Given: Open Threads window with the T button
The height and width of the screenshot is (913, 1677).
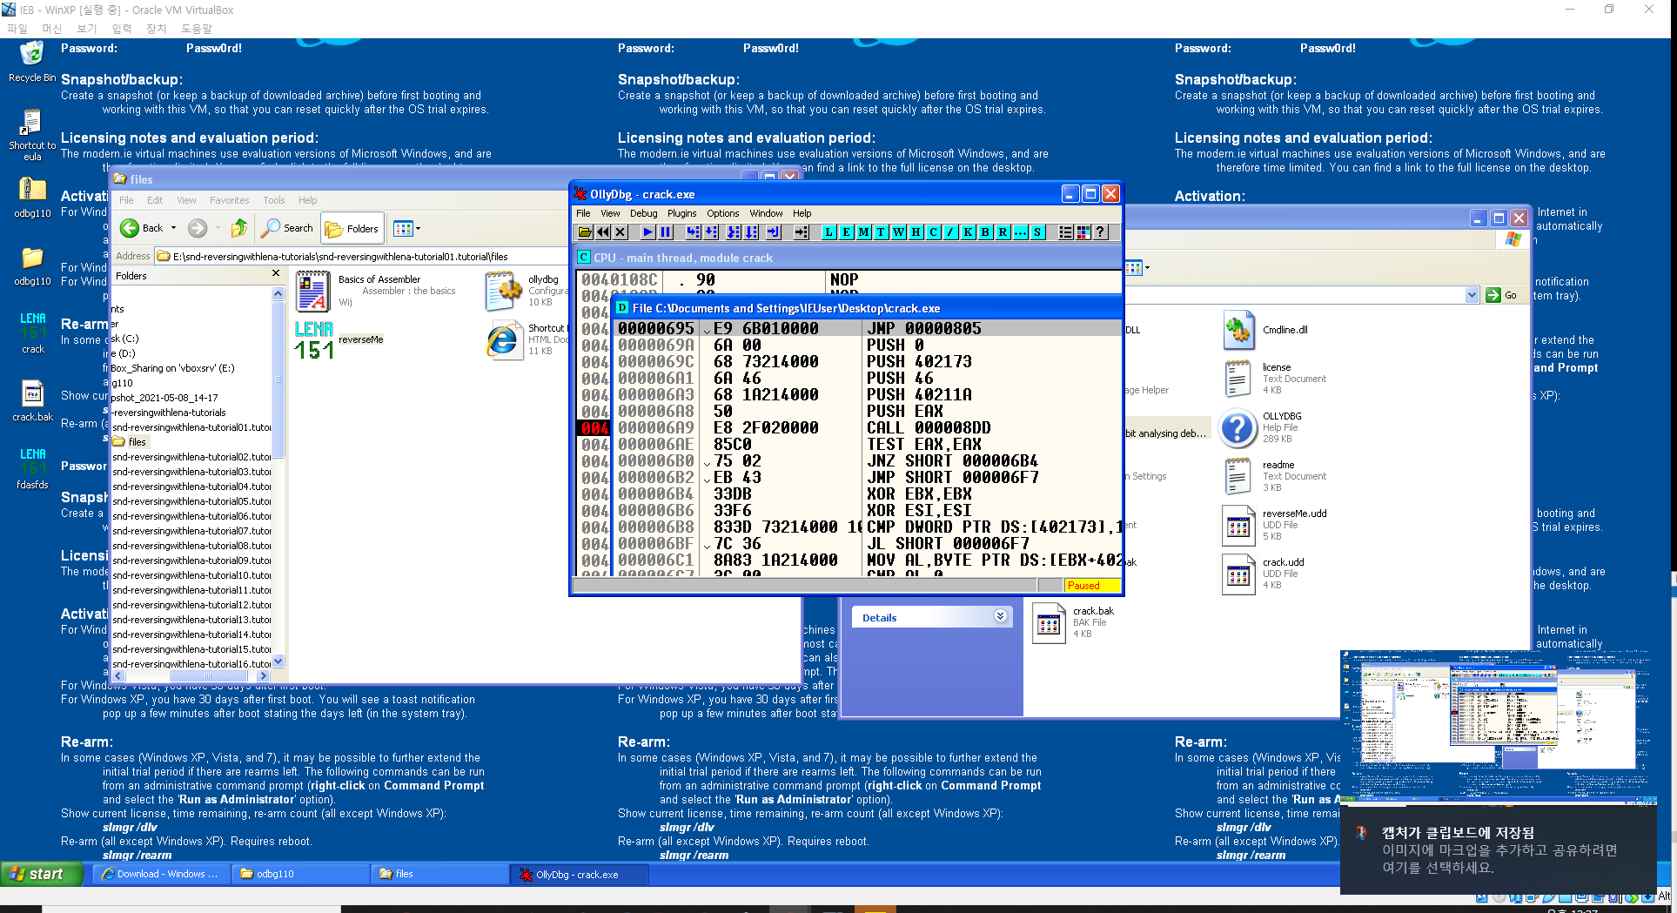Looking at the screenshot, I should click(x=881, y=232).
